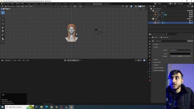The height and width of the screenshot is (109, 194).
Task: Switch to the Shading workspace tab
Action: (65, 4)
